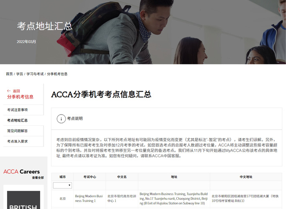Click the 分季机考信息 breadcrumb item
Screen dimensions: 286x209
coord(57,74)
